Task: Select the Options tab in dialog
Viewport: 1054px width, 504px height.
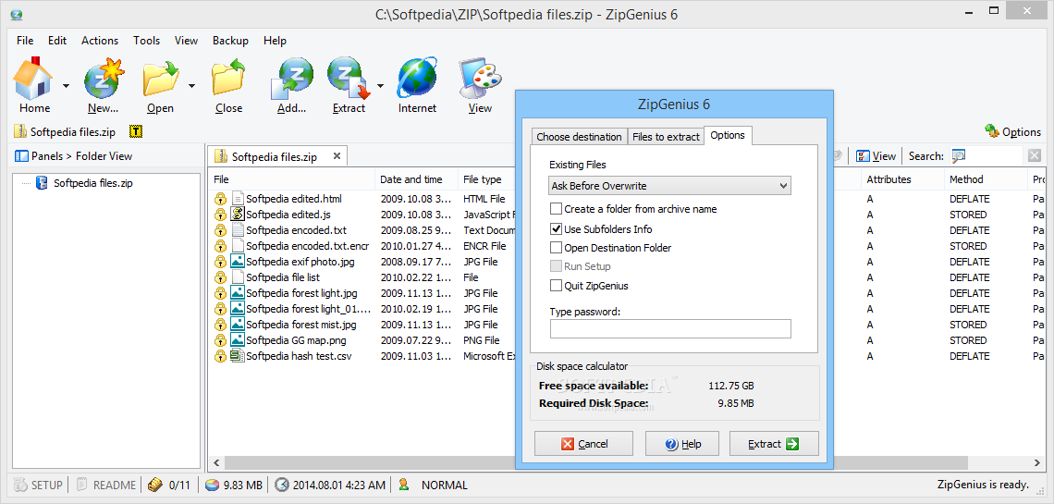Action: [x=728, y=135]
